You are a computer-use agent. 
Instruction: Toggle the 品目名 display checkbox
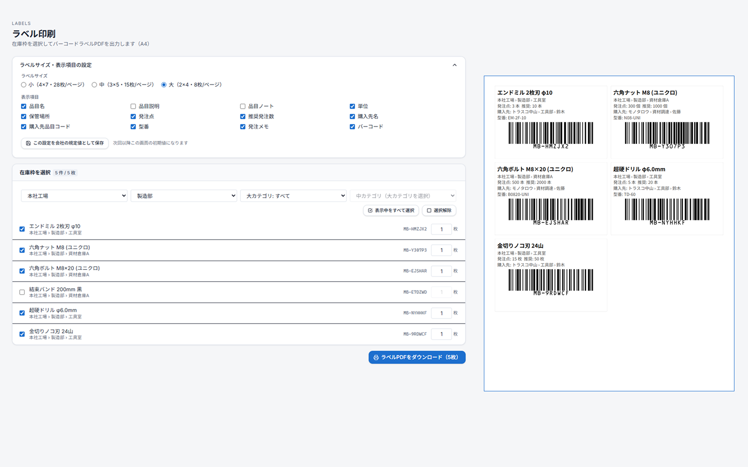[24, 106]
